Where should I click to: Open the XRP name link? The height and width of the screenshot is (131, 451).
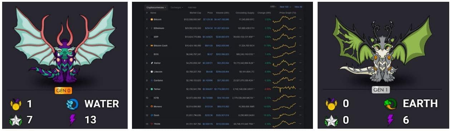tap(156, 37)
